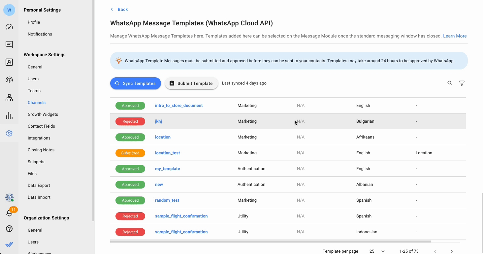
Task: Click the notifications bell icon
Action: coord(9,213)
